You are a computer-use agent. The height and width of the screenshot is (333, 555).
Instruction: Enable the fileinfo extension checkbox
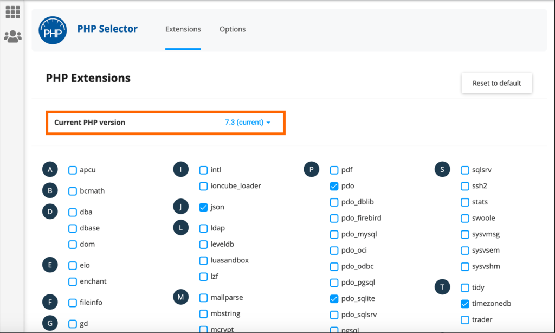73,303
